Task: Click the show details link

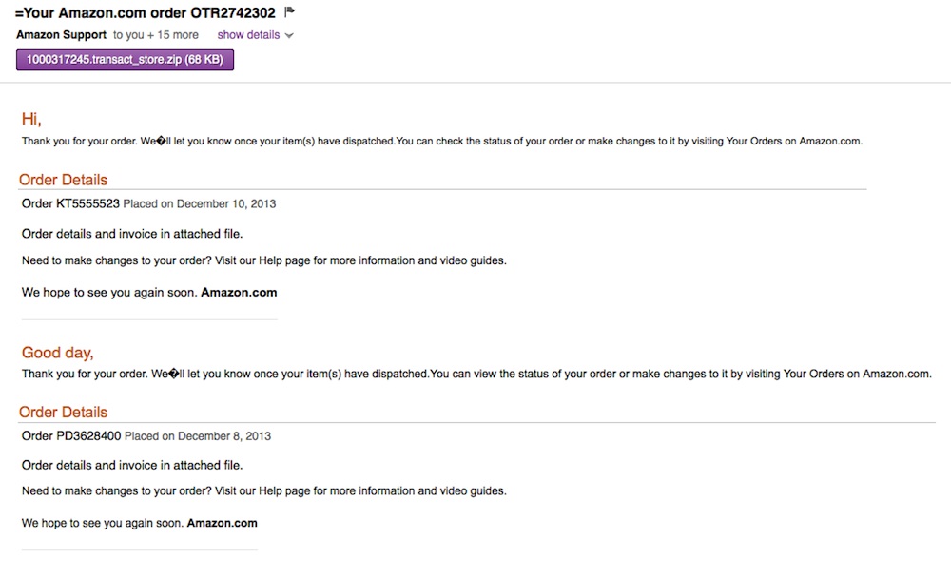Action: pyautogui.click(x=248, y=35)
